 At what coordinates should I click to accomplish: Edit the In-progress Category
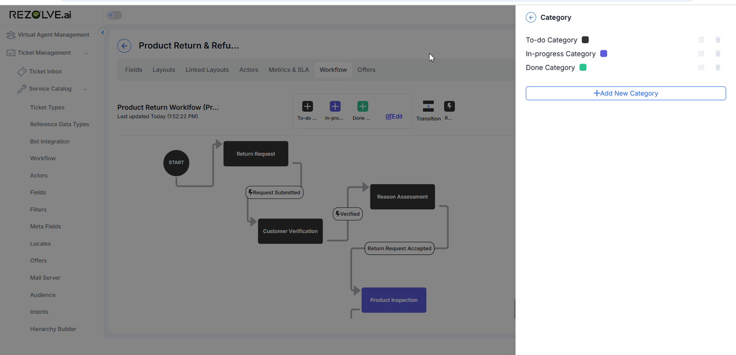pos(701,54)
